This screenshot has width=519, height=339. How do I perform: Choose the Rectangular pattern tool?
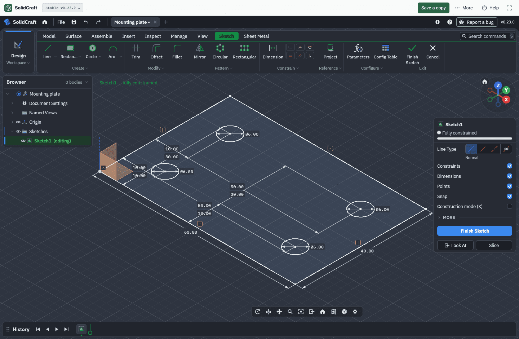[x=244, y=51]
